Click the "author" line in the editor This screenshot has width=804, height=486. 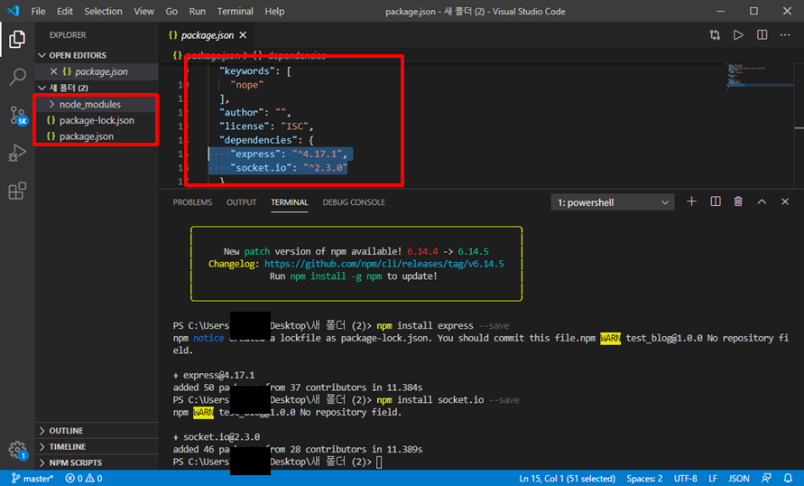click(x=254, y=112)
